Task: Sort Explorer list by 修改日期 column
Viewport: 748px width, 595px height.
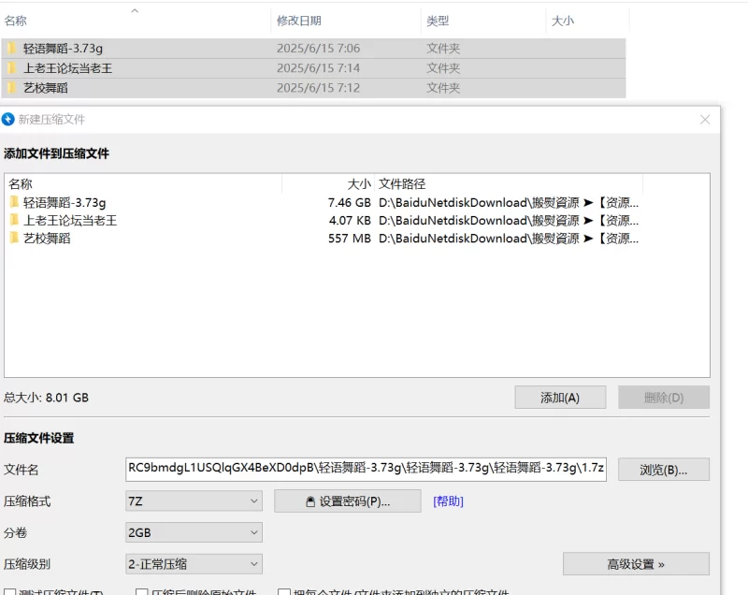Action: click(299, 21)
